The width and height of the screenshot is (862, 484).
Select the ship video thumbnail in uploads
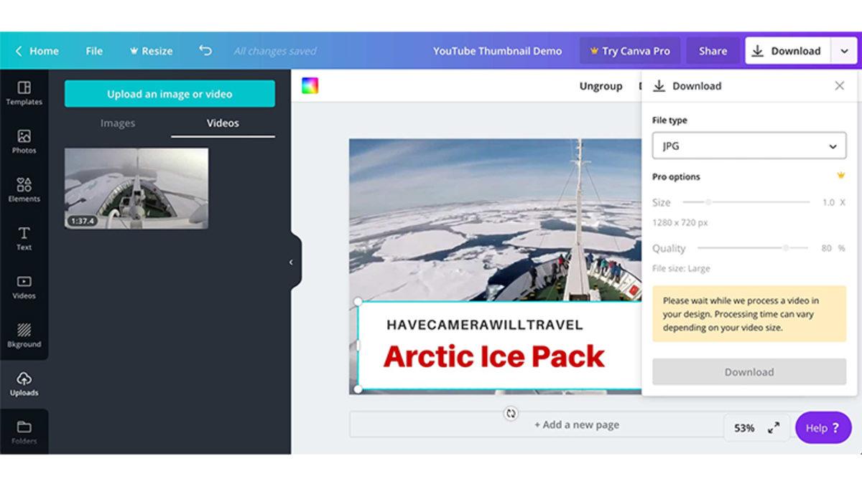[136, 188]
